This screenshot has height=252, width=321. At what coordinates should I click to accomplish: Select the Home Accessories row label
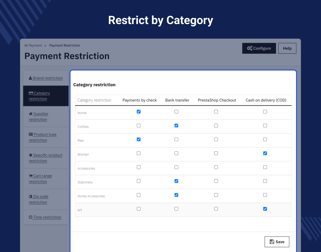click(91, 196)
